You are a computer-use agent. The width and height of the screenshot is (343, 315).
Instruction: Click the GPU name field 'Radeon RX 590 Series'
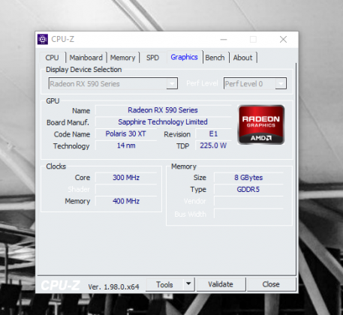[163, 110]
